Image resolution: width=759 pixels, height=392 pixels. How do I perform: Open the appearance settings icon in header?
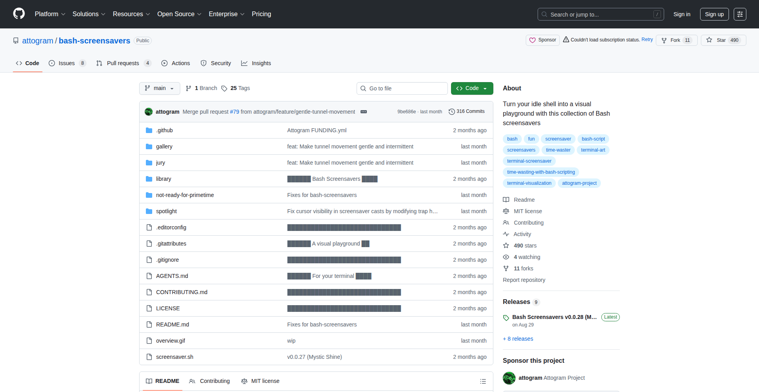740,14
